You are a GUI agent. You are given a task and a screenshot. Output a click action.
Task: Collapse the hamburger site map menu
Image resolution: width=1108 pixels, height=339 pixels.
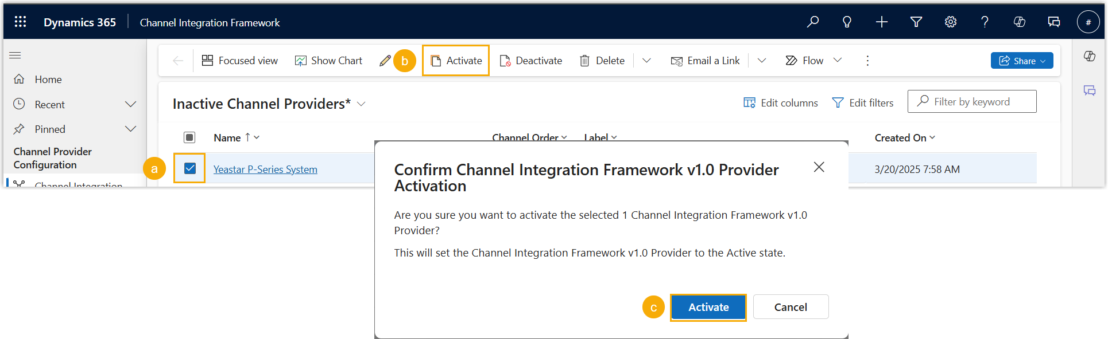pyautogui.click(x=16, y=56)
